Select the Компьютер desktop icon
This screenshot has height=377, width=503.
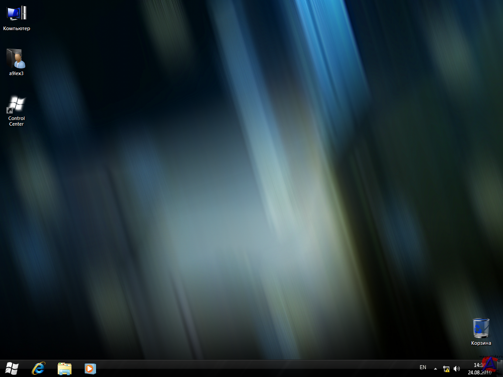point(17,13)
